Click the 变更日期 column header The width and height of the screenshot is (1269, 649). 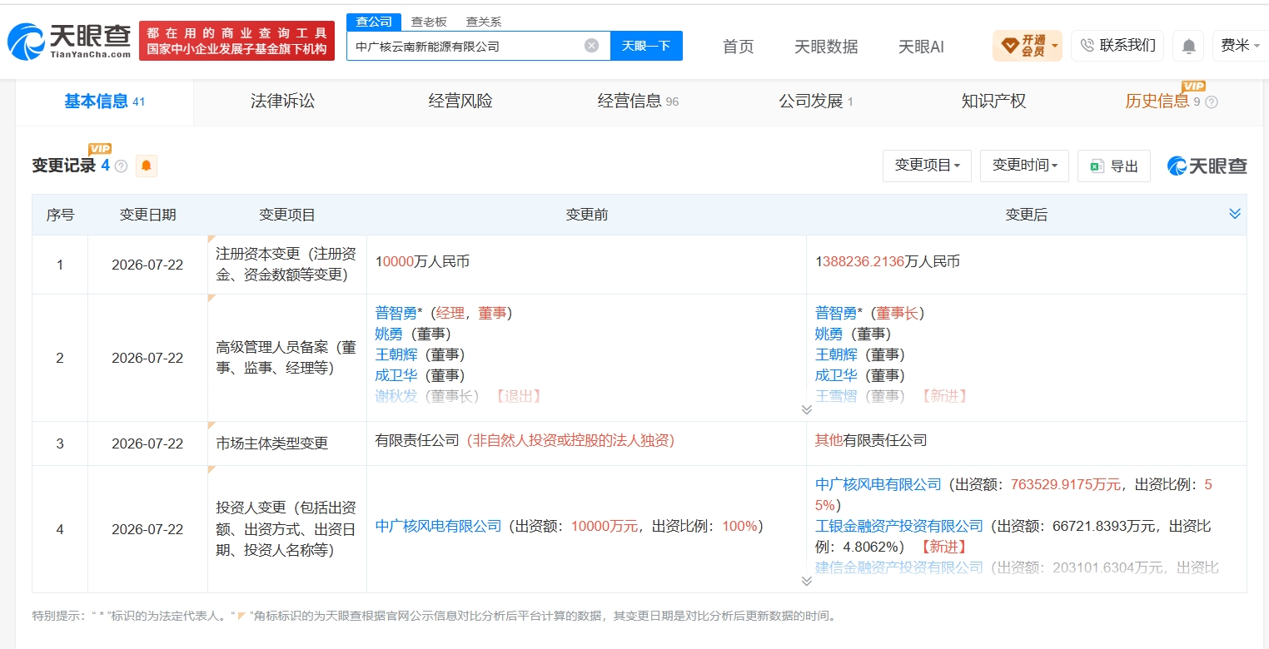[x=147, y=216]
